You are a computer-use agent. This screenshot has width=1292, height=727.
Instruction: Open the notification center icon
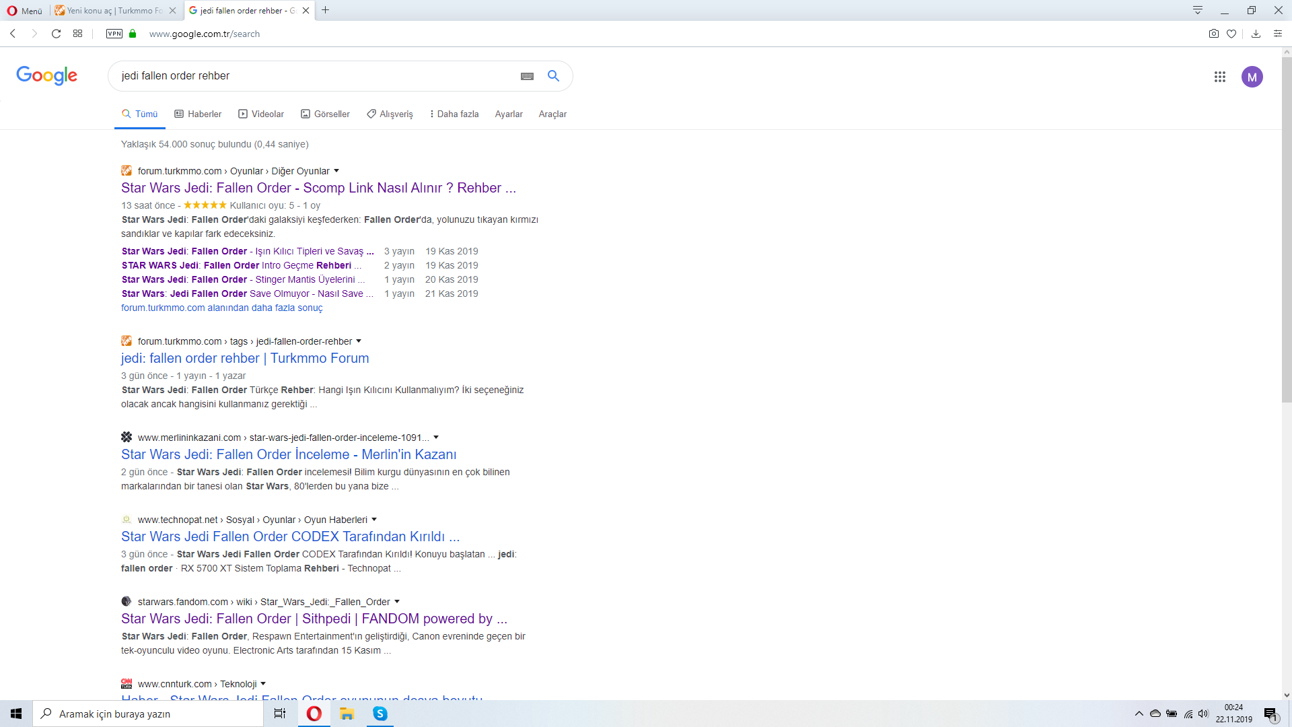click(1270, 714)
